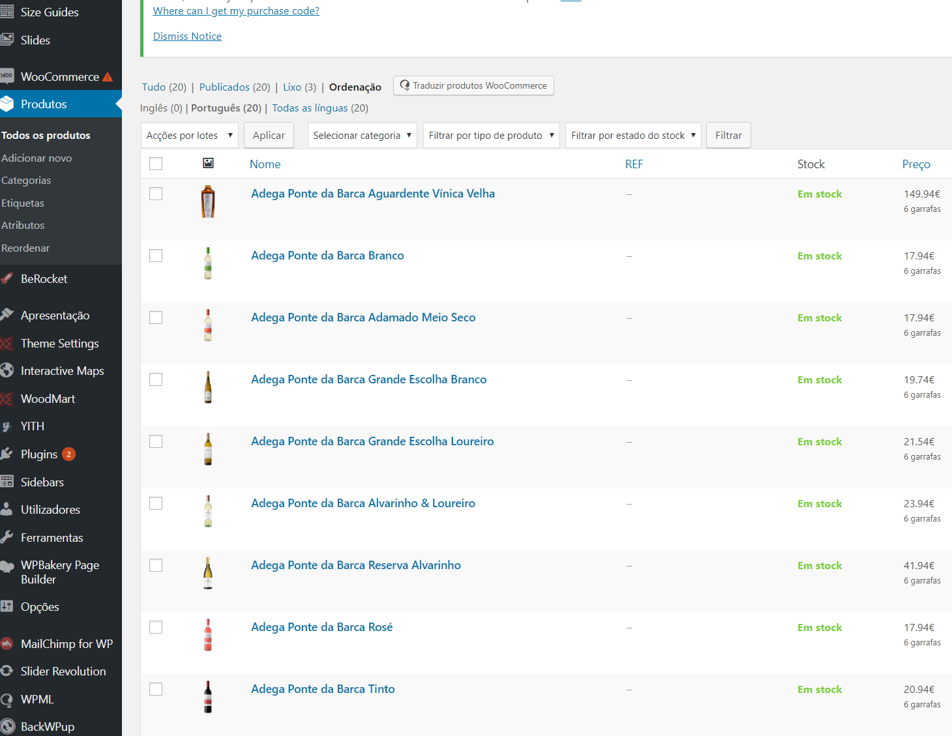This screenshot has height=736, width=952.
Task: Click the WooCommerce warning triangle icon
Action: coord(108,77)
